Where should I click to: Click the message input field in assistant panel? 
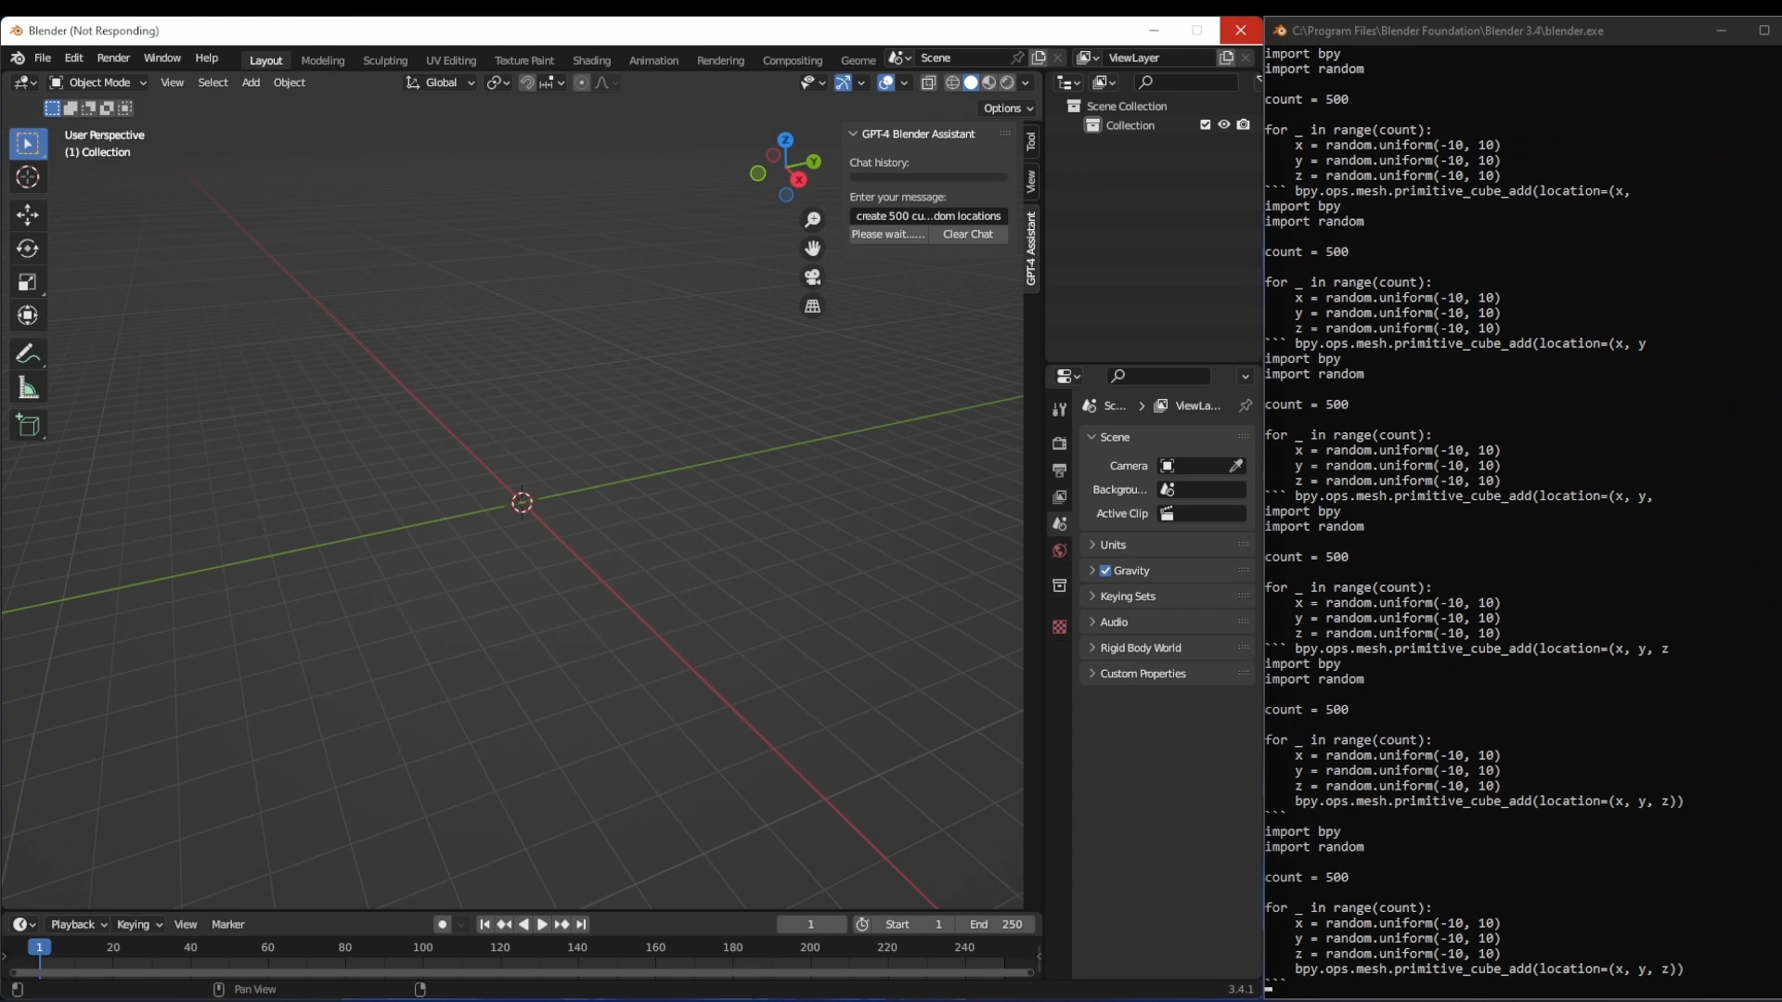[928, 216]
